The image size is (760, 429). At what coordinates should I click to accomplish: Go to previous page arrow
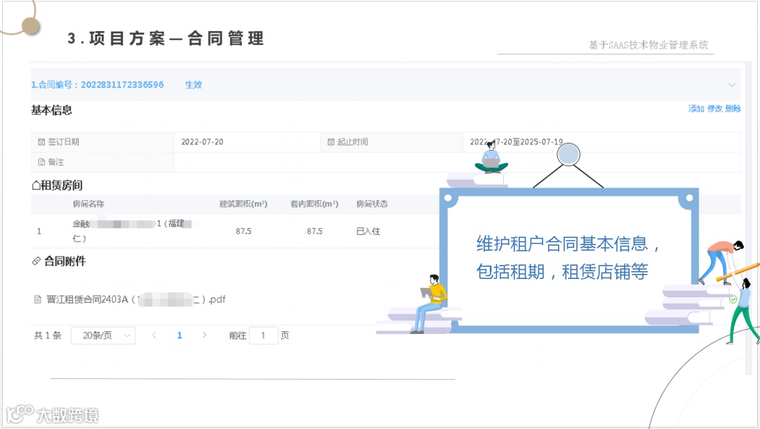(x=154, y=335)
